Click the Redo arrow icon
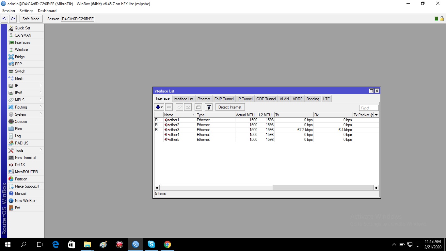Viewport: 446px width, 251px height. [13, 19]
